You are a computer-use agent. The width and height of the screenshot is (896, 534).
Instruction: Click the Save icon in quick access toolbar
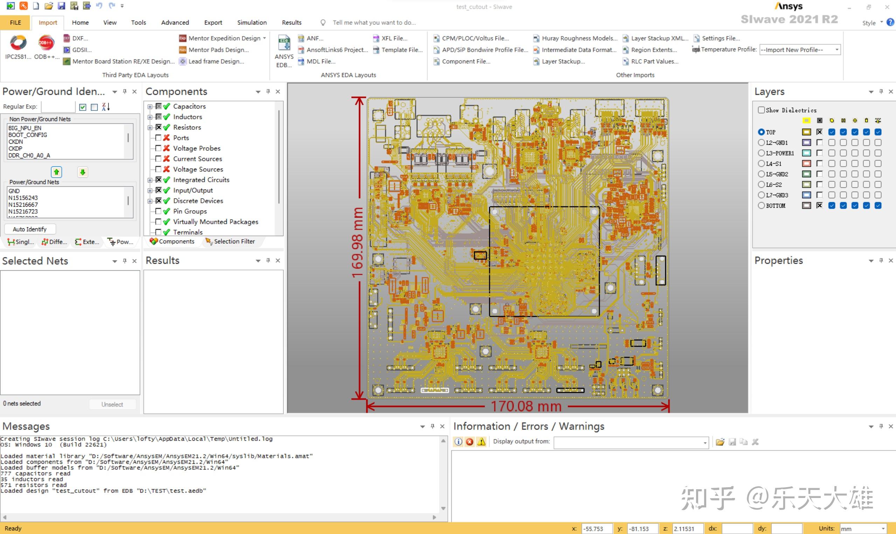point(61,6)
